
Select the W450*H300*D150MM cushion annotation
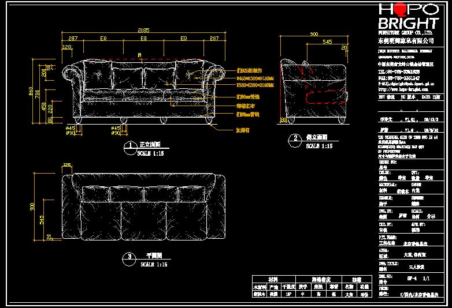[255, 78]
